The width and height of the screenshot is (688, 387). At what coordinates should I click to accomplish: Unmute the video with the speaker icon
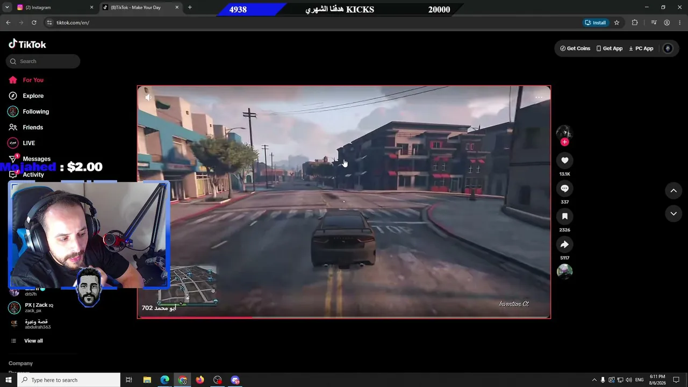click(x=148, y=97)
